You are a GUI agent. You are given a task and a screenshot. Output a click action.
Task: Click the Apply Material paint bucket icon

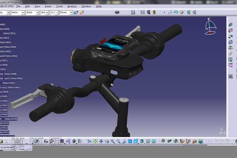[x=81, y=12]
